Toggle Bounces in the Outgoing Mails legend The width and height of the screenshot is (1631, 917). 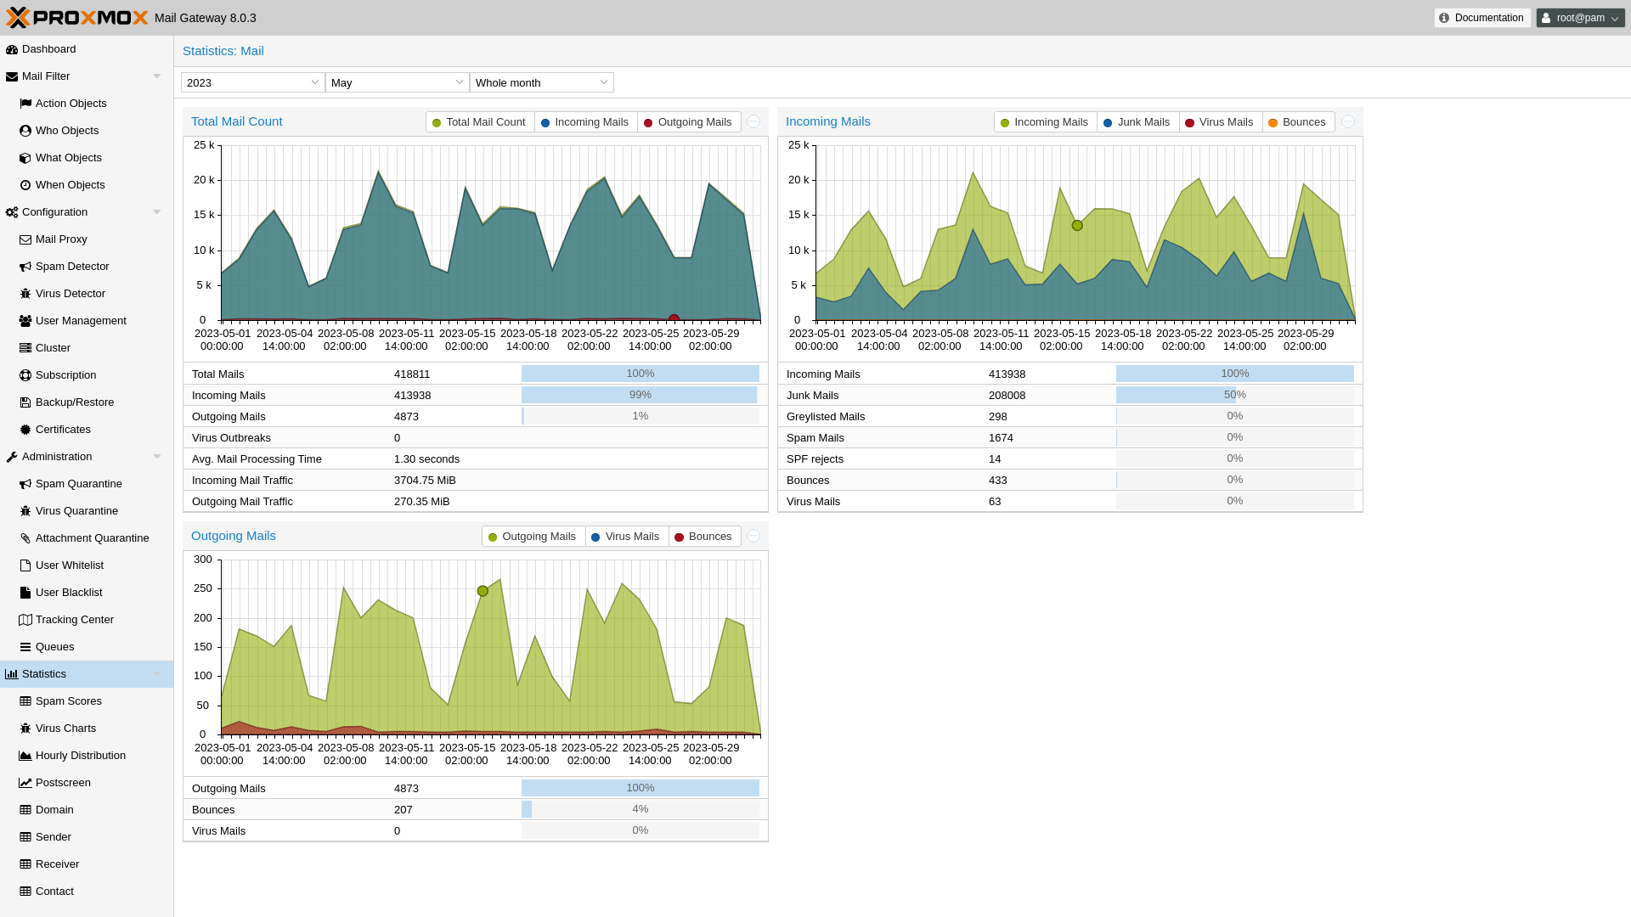(704, 536)
